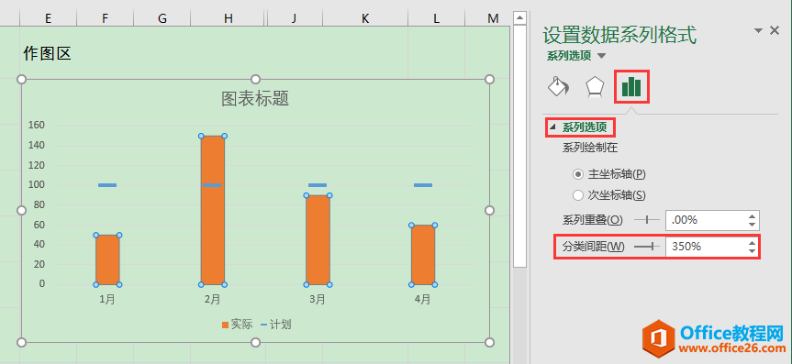Image resolution: width=792 pixels, height=364 pixels.
Task: Open the task pane options arrow
Action: [758, 31]
